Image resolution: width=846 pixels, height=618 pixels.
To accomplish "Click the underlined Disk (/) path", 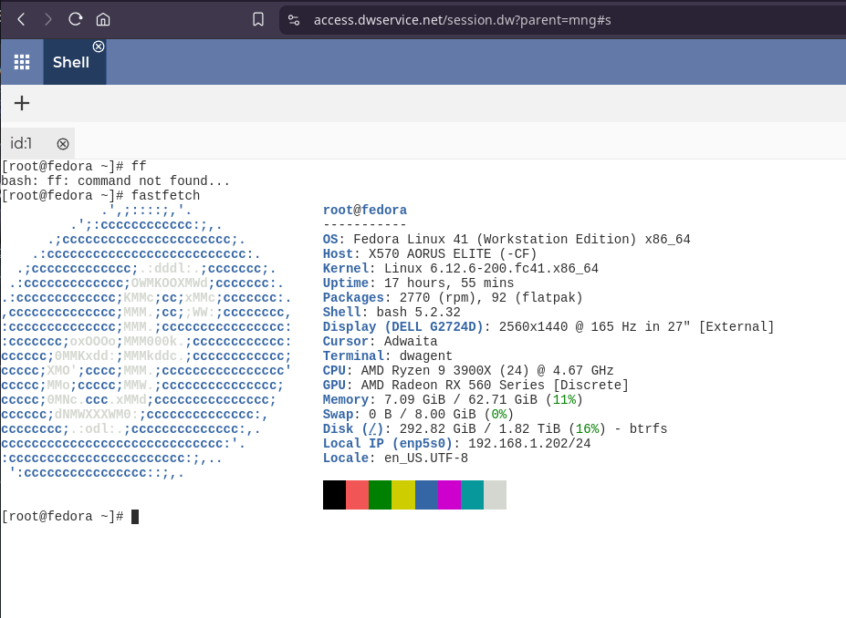I will [372, 429].
